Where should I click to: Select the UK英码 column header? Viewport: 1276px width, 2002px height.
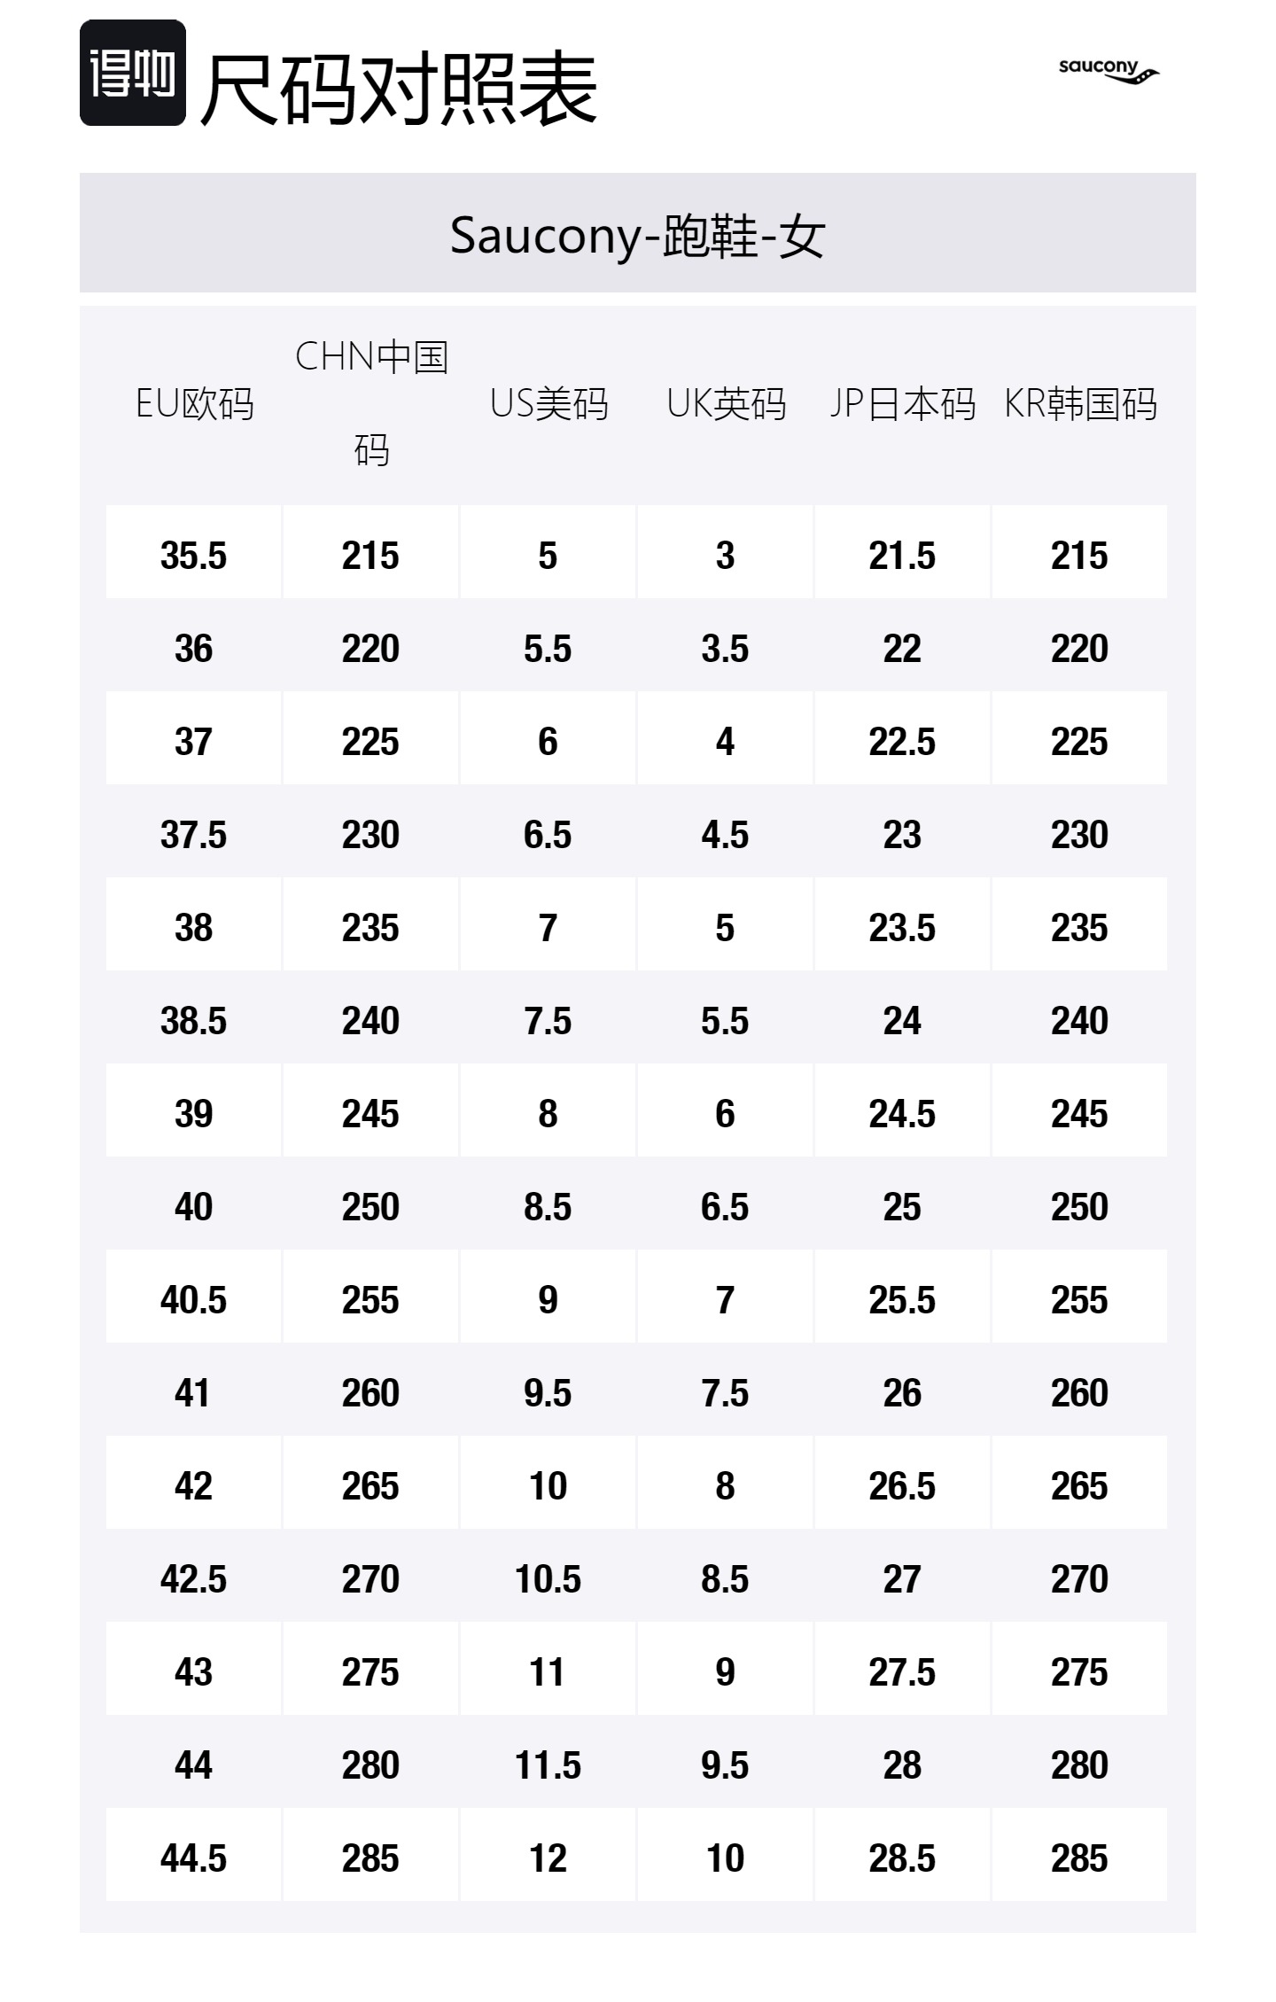click(x=726, y=404)
